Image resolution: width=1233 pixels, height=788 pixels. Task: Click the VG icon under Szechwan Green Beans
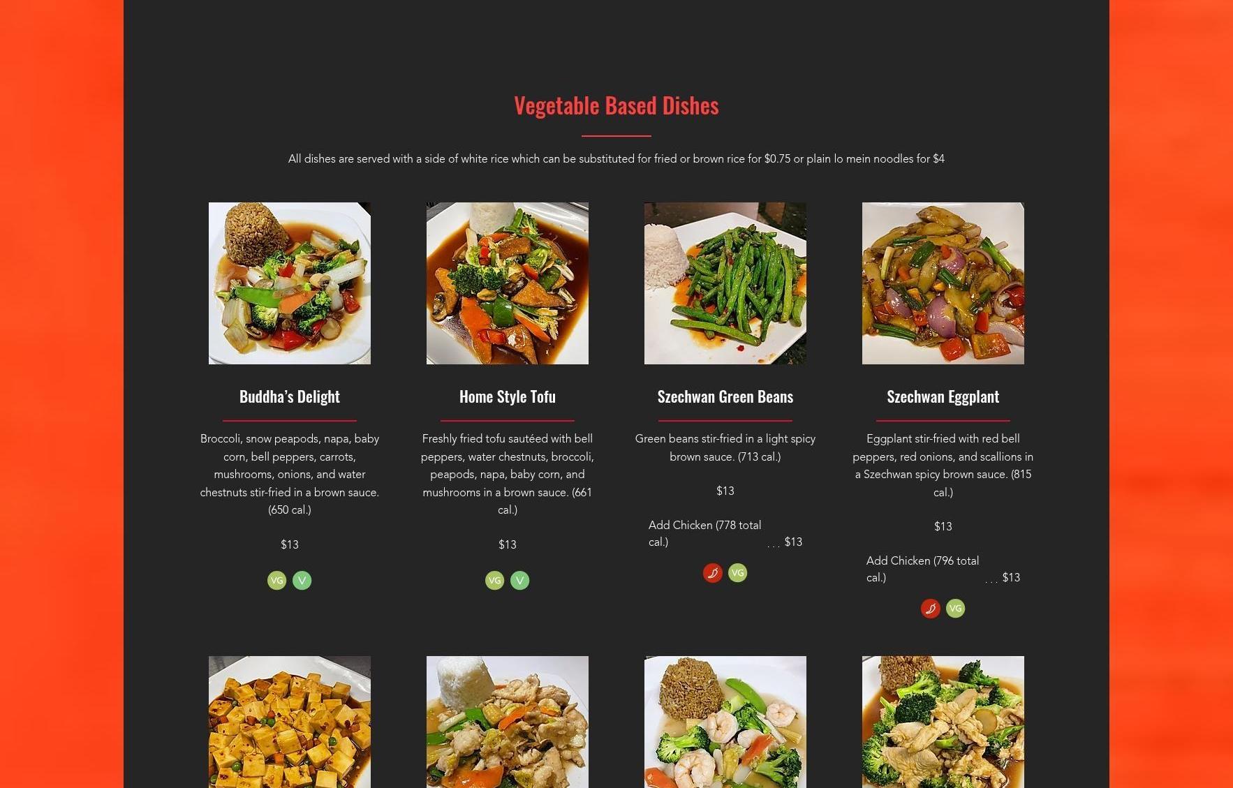(737, 573)
